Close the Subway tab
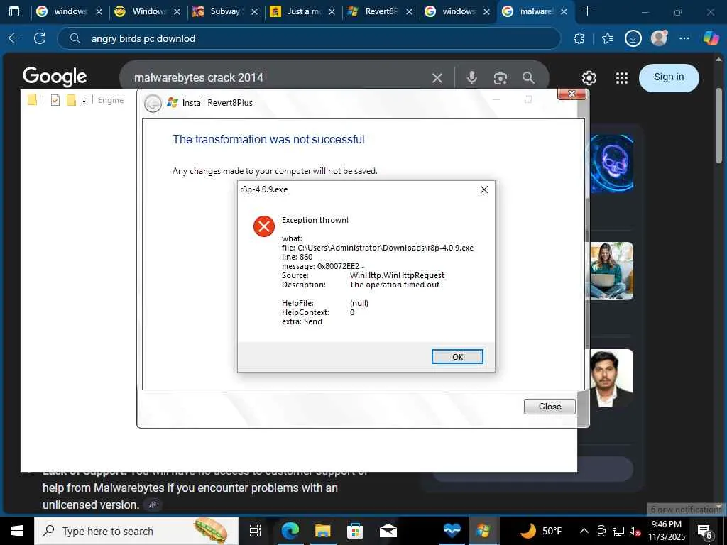Screen dimensions: 727x545 (254, 12)
